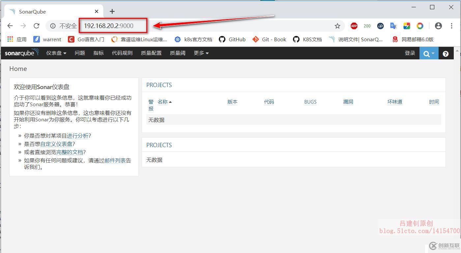461x253 pixels.
Task: Click the sonarqube logo in navbar
Action: coord(22,53)
